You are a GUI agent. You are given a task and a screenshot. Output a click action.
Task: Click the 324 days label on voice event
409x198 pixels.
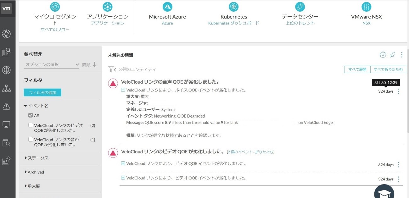[386, 91]
